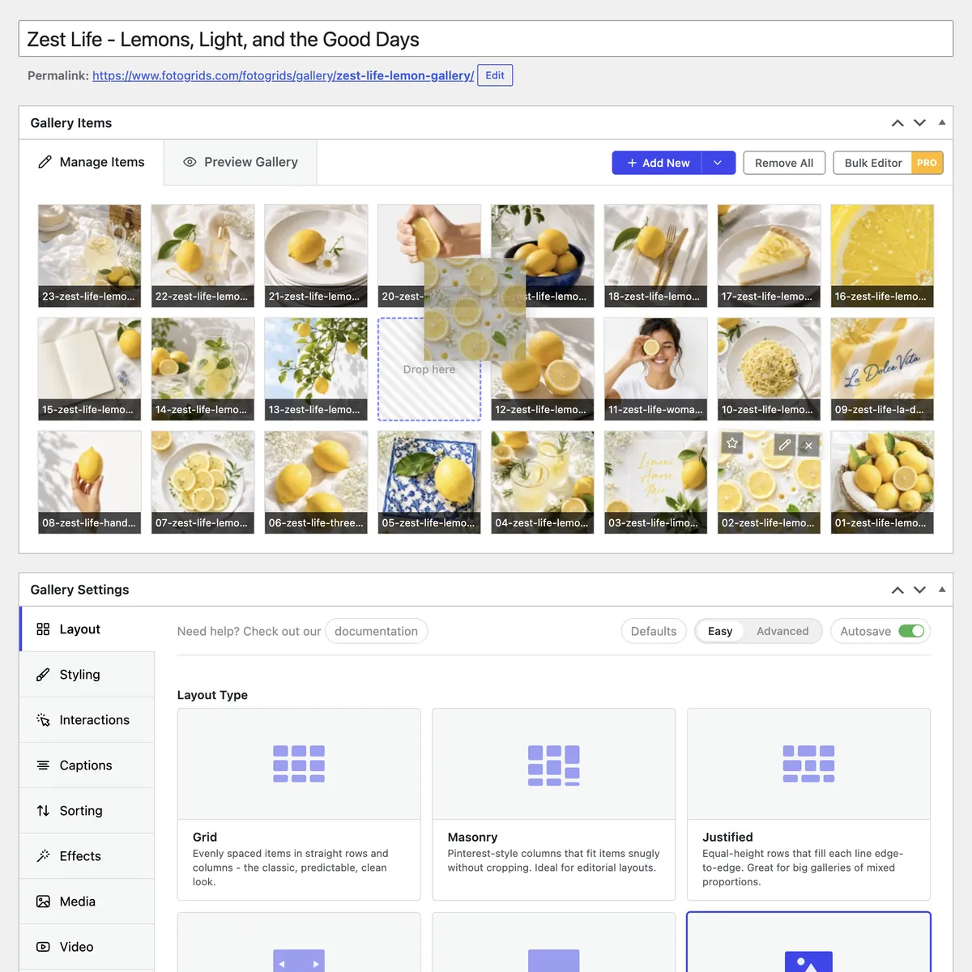The width and height of the screenshot is (972, 972).
Task: Open the documentation link
Action: click(x=376, y=631)
